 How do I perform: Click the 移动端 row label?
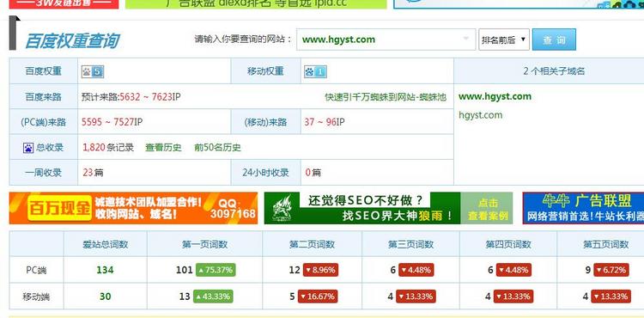pyautogui.click(x=36, y=297)
